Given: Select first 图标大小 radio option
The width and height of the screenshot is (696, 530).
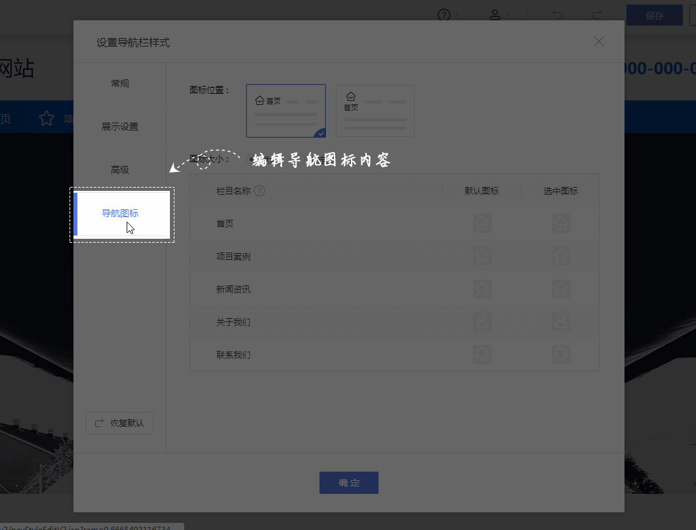Looking at the screenshot, I should click(251, 159).
